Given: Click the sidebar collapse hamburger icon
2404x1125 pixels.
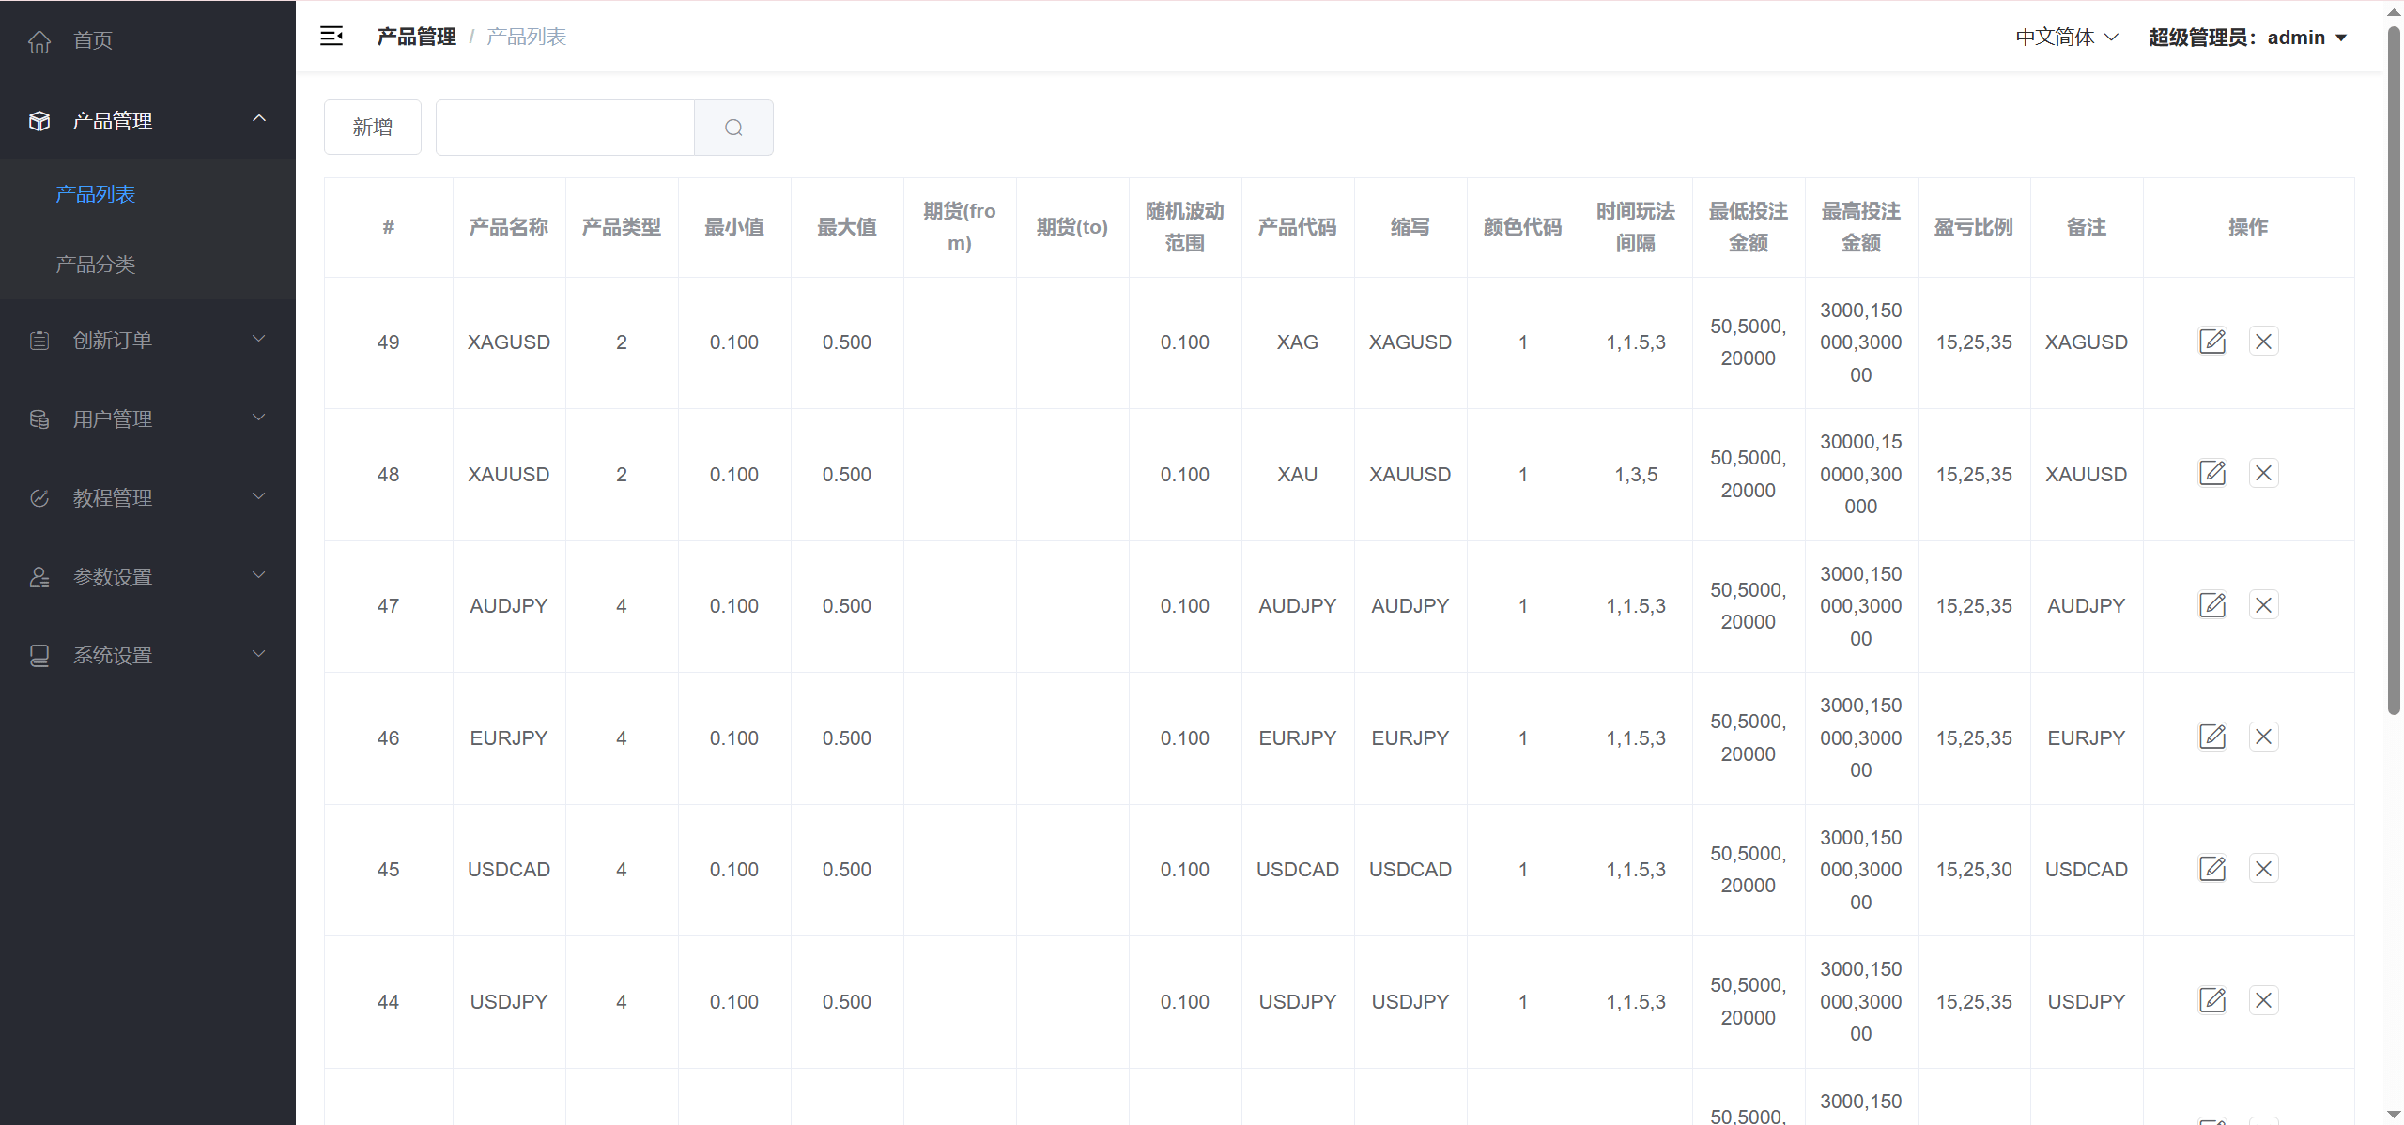Looking at the screenshot, I should [331, 37].
